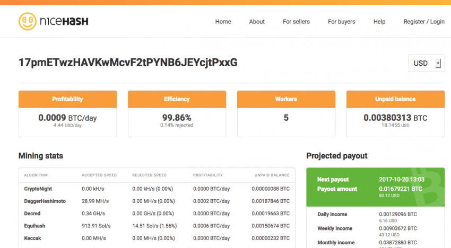The height and width of the screenshot is (248, 451).
Task: Click the monthly income 0.03872880 BTC
Action: tap(398, 243)
